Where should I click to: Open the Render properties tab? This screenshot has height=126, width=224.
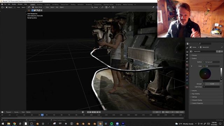click(187, 52)
